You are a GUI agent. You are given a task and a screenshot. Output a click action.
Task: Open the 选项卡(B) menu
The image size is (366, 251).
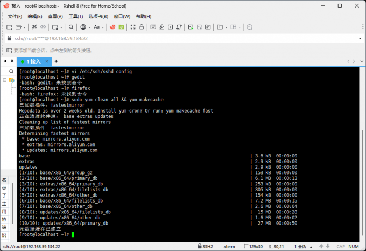(98, 16)
